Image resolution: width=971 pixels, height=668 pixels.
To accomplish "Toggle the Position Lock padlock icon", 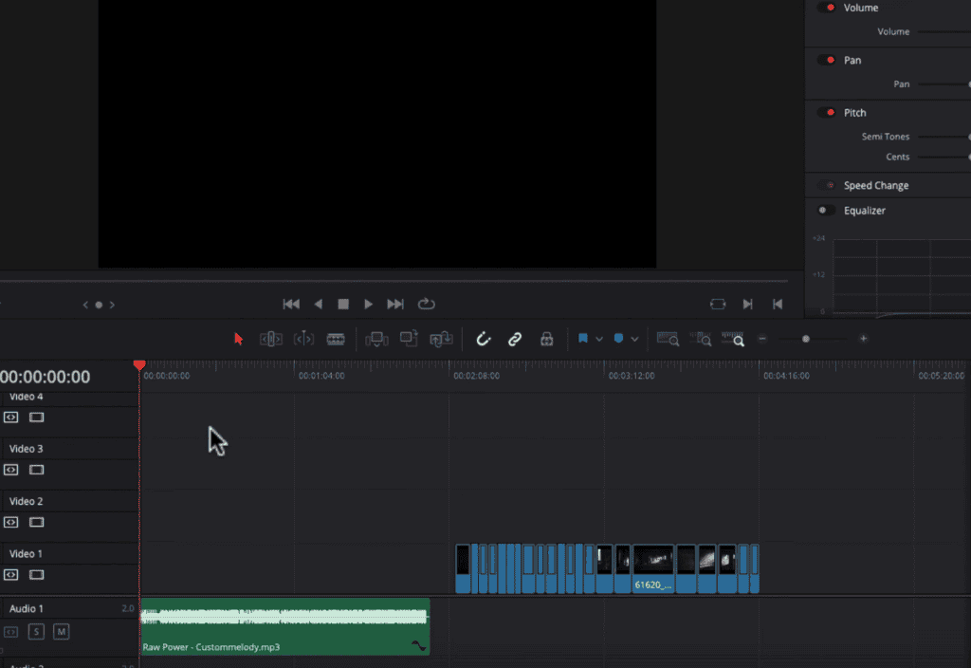I will tap(547, 339).
